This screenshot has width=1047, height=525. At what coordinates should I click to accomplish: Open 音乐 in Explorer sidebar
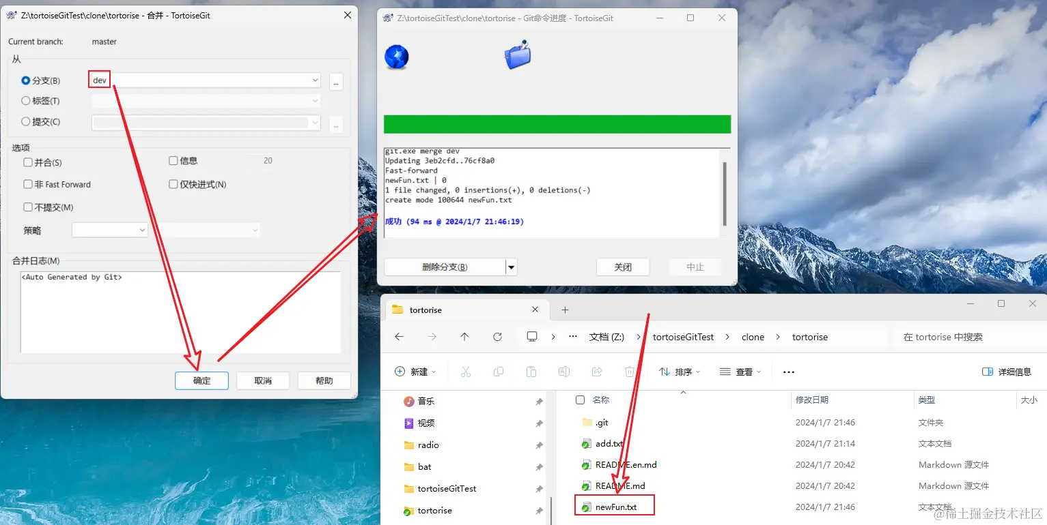pos(427,402)
